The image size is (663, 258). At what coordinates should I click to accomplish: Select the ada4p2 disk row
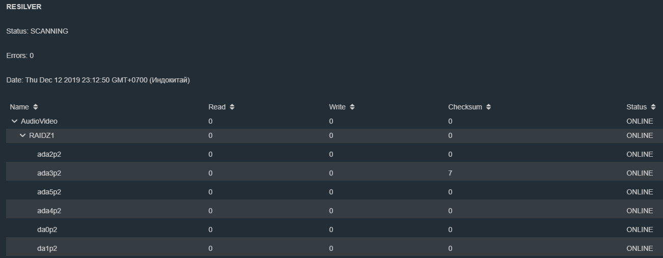click(49, 211)
